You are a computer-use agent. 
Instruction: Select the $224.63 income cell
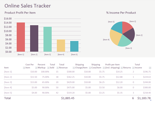pyautogui.click(x=147, y=77)
